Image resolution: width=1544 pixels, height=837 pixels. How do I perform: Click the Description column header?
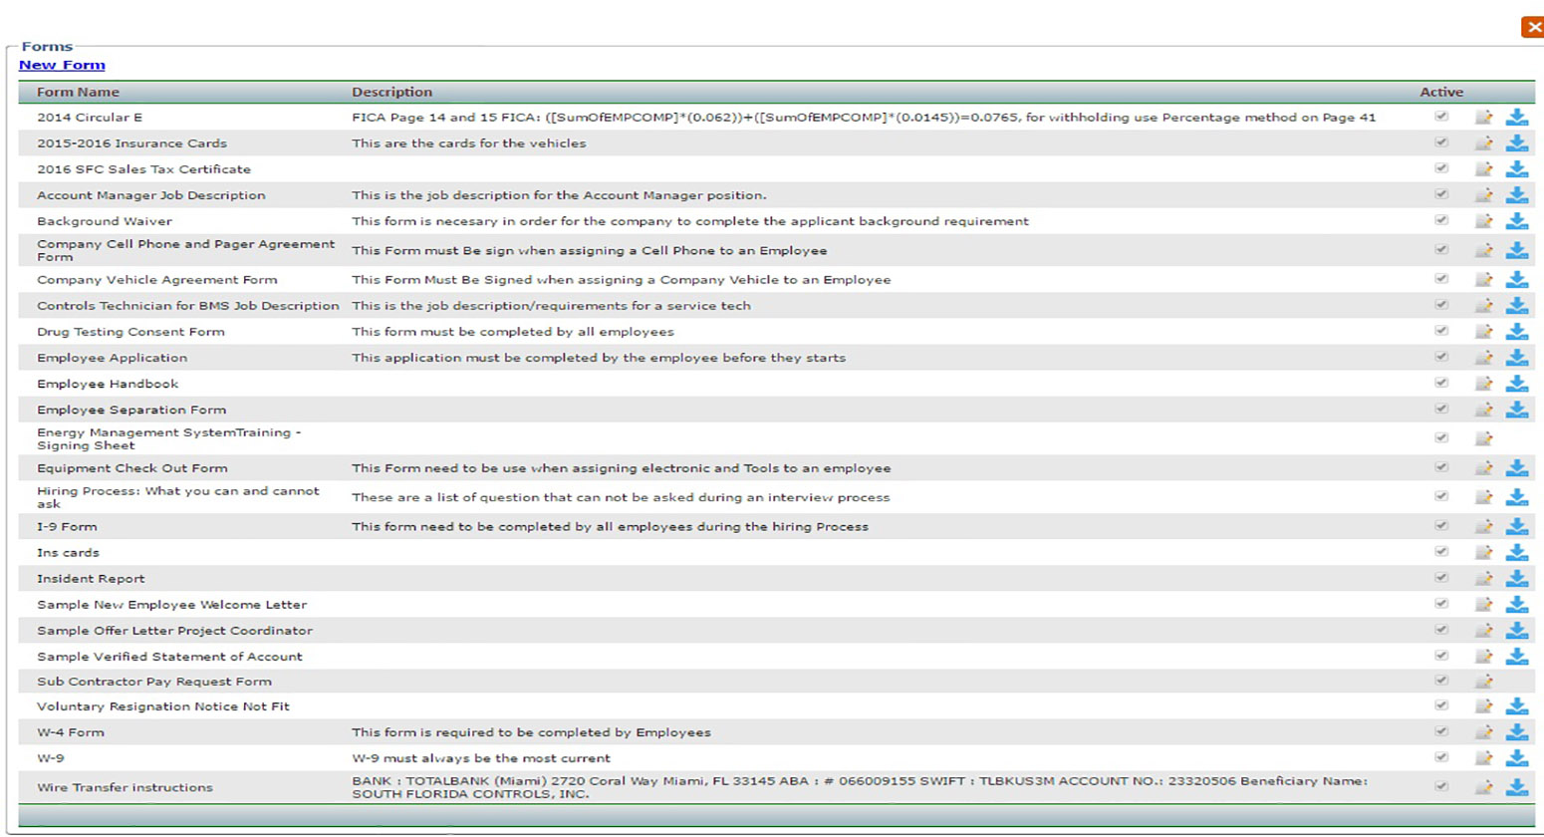(391, 92)
